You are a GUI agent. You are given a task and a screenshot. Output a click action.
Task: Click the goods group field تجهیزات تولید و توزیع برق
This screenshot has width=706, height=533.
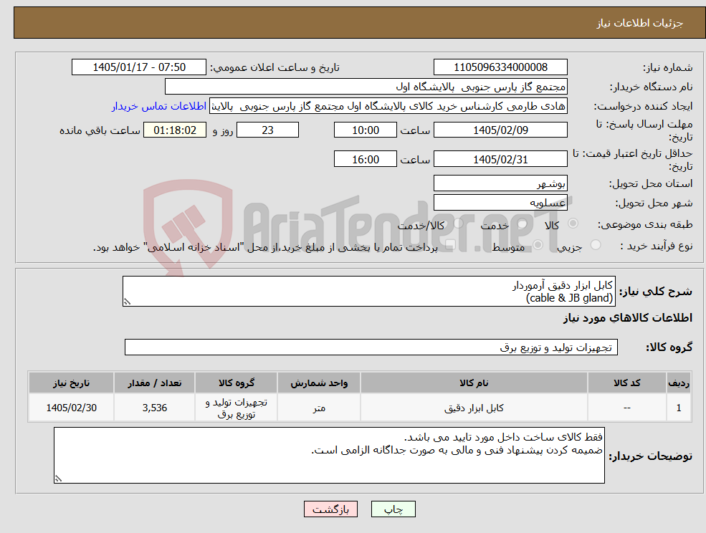pyautogui.click(x=371, y=347)
